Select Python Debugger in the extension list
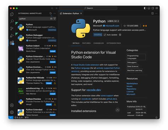Viewport: 168px width, 130px height. [37, 38]
